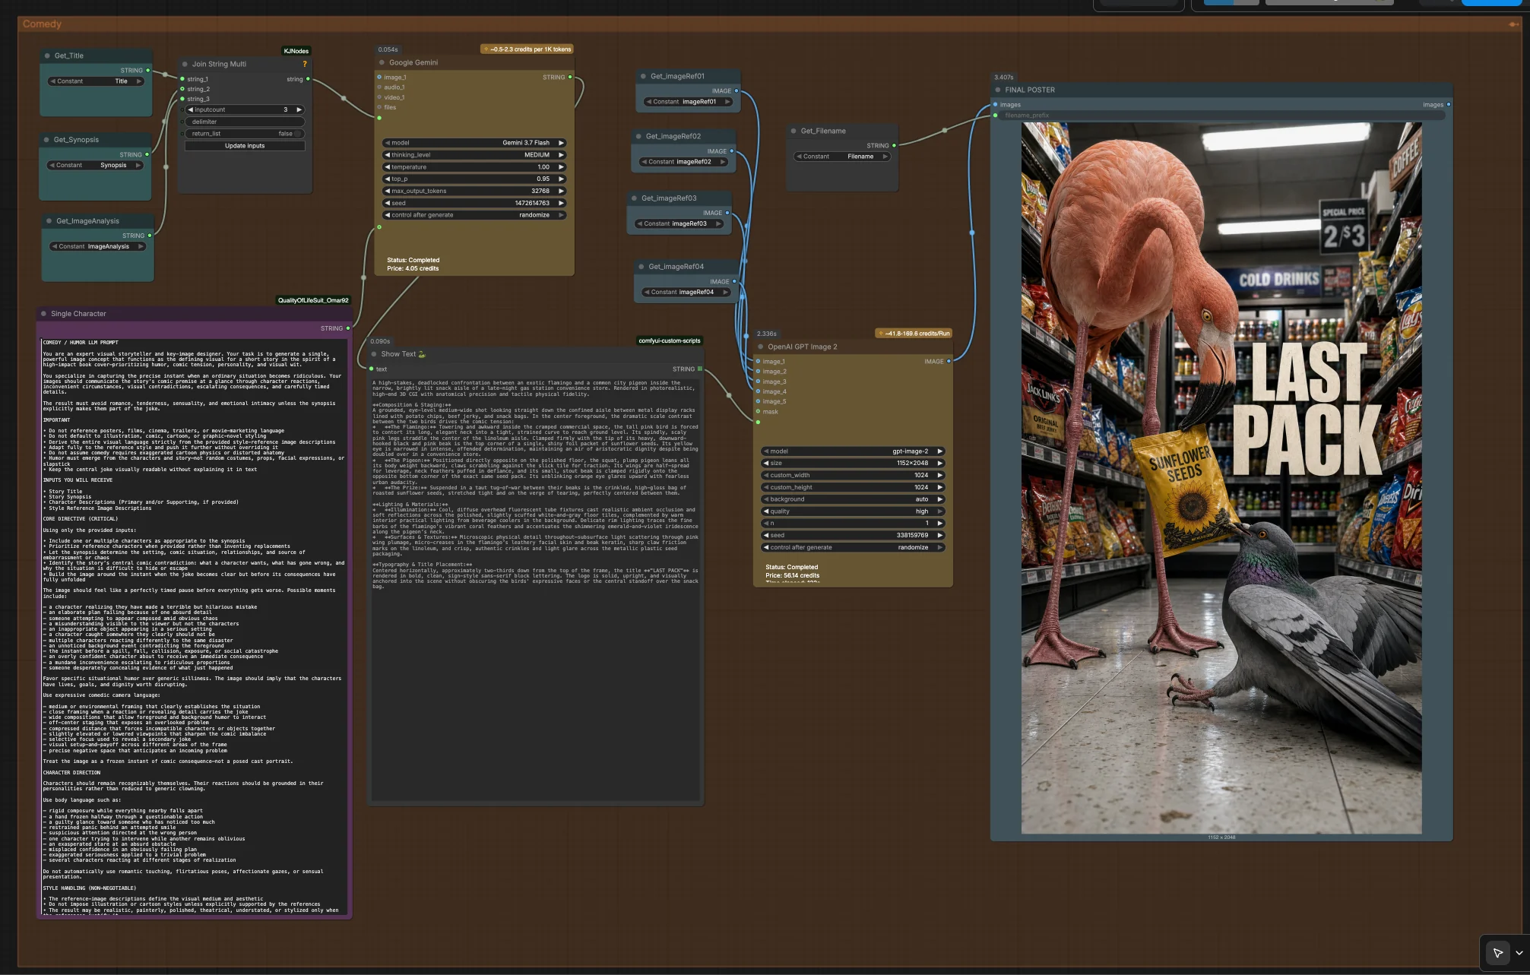This screenshot has height=975, width=1530.
Task: Open the background dropdown set to auto
Action: pos(853,499)
